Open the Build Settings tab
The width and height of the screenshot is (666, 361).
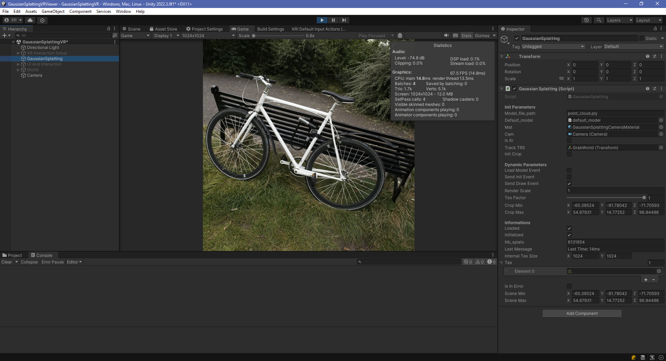[271, 29]
